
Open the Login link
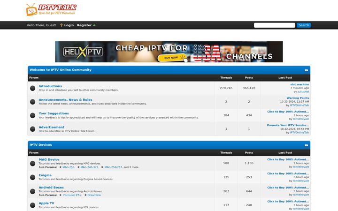point(69,25)
